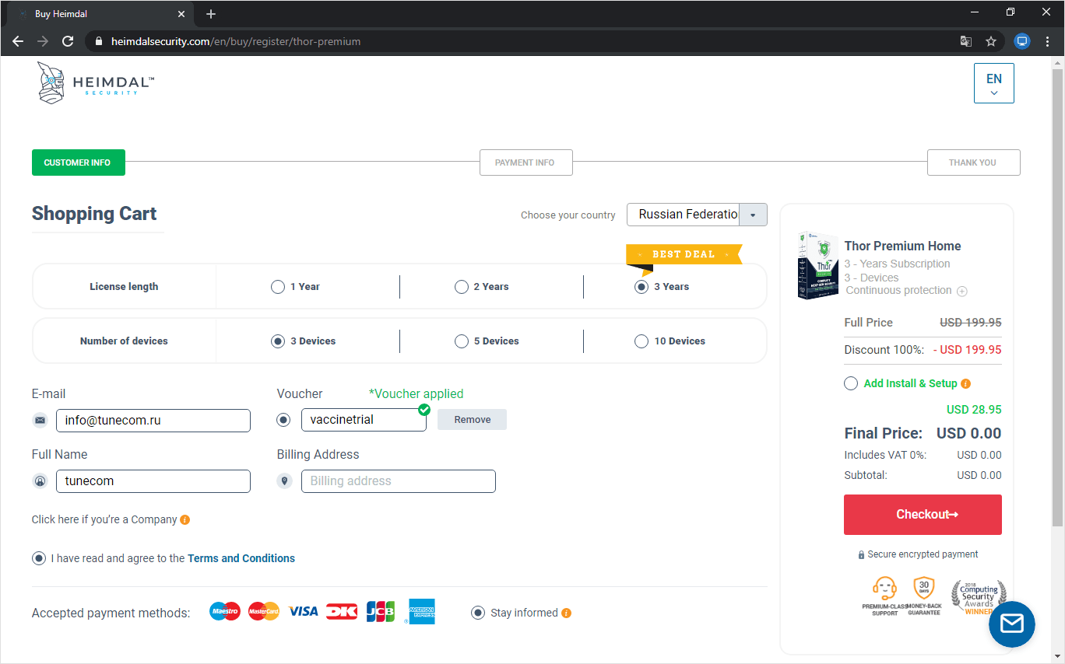Click the American Express payment logo
1065x664 pixels.
click(421, 612)
